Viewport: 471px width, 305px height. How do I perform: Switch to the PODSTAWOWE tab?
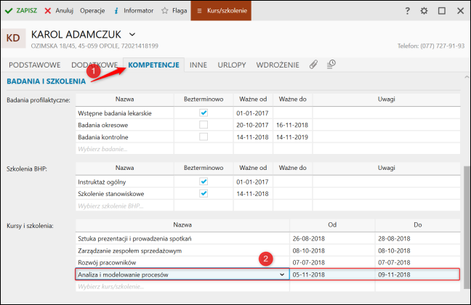coord(35,65)
